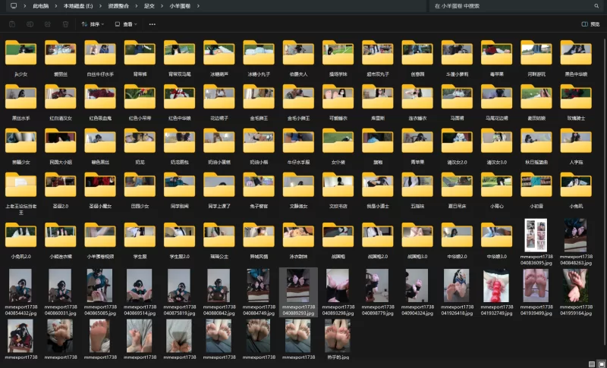Select the 圣诞小魔女 folder
Screen dimensions: 607x368
(x=100, y=190)
